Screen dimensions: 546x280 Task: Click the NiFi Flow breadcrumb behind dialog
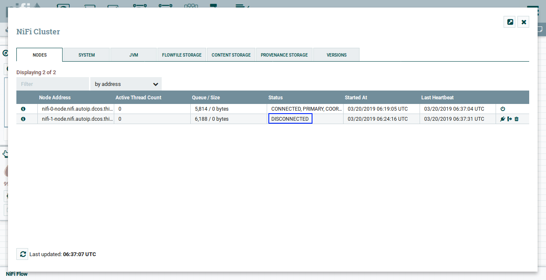[17, 274]
